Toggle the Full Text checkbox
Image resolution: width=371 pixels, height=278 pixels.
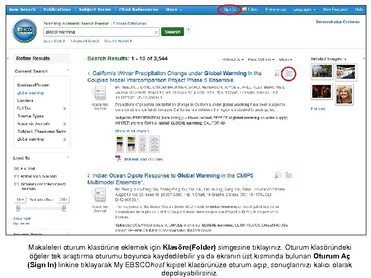pos(16,168)
